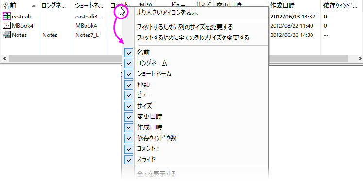Sort by the 名前 column header
Screen dimensions: 363x182
[20, 6]
